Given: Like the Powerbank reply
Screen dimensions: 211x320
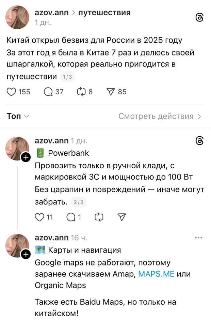Looking at the screenshot, I should (x=40, y=217).
